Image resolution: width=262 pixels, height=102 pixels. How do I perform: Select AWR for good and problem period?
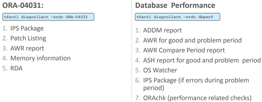193,41
